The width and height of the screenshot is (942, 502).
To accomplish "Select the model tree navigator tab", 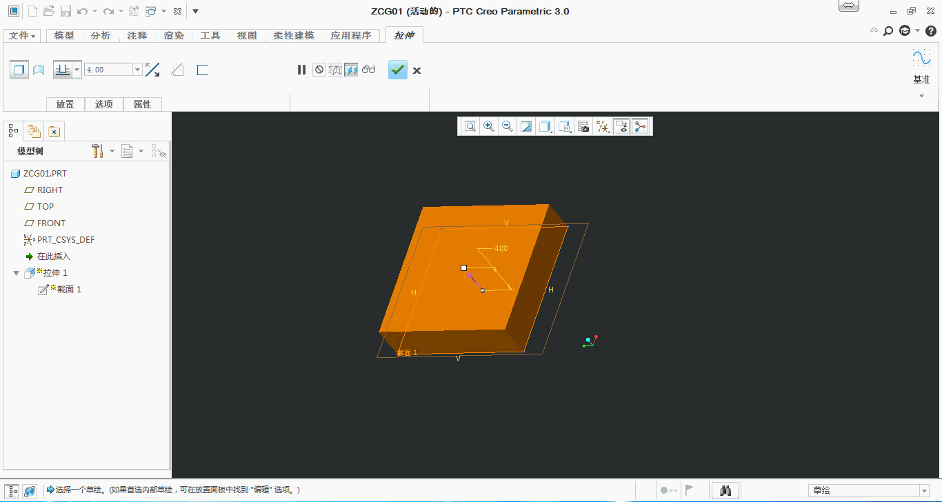I will pos(14,130).
